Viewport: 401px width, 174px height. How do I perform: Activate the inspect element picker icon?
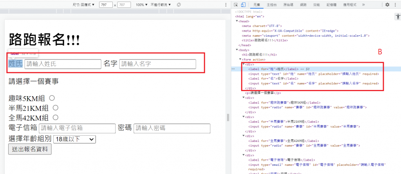[236, 5]
